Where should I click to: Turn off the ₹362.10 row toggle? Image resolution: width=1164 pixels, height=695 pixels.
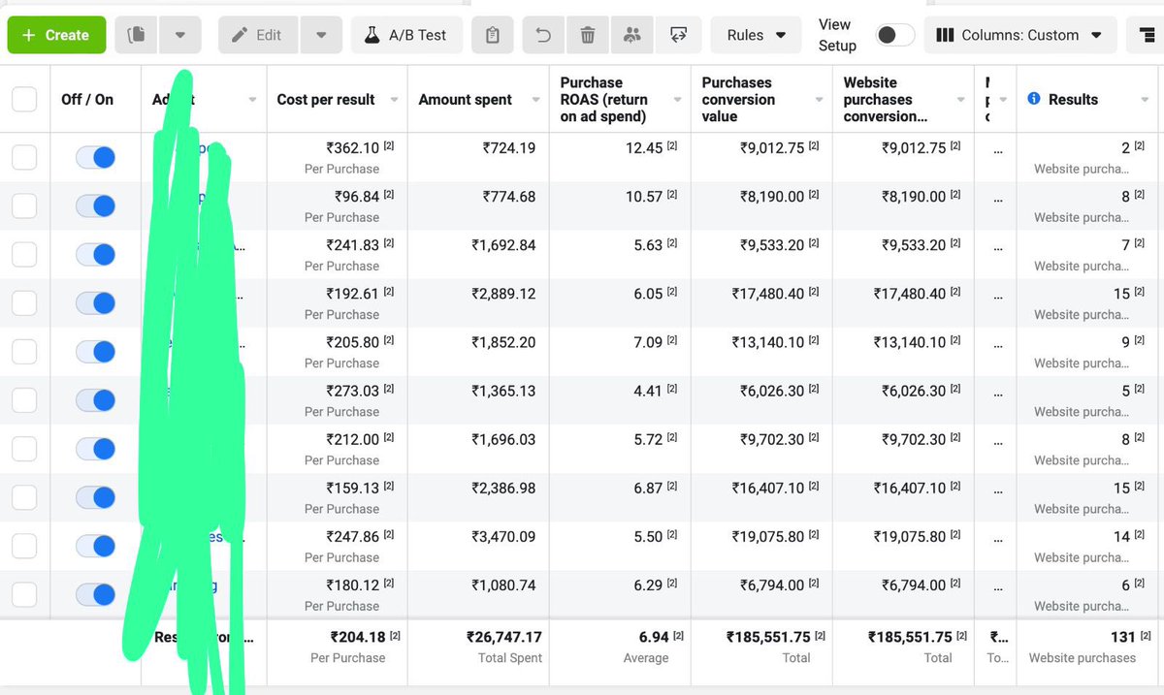(x=95, y=157)
